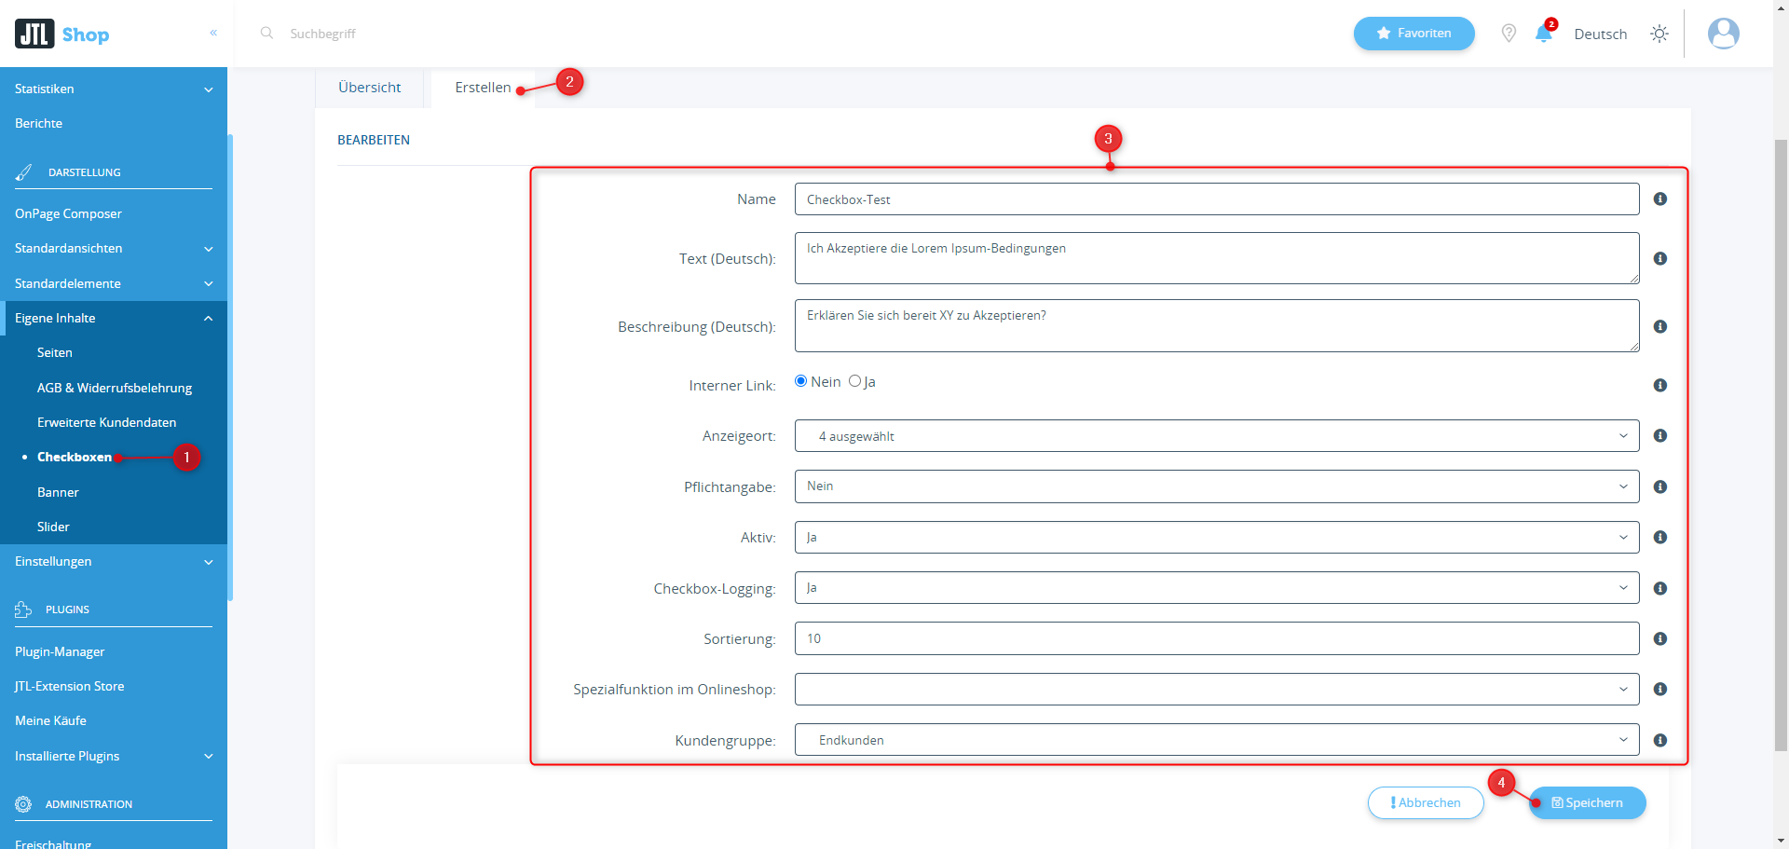Viewport: 1789px width, 849px height.
Task: Open notifications bell icon
Action: [x=1544, y=34]
